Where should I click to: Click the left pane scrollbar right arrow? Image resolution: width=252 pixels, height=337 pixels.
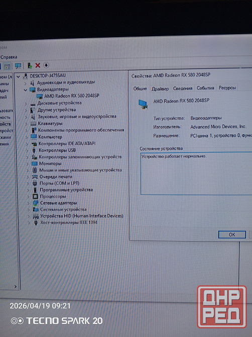[16, 287]
